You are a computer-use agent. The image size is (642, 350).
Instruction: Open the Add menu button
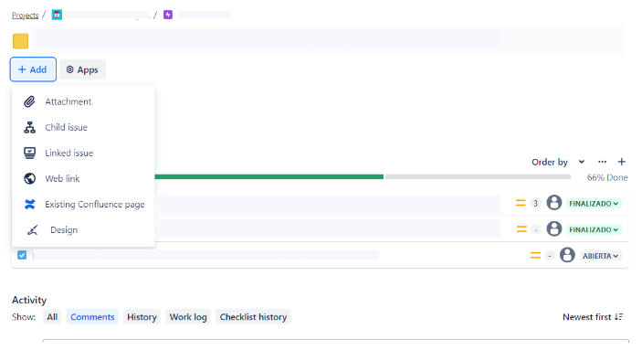click(x=33, y=69)
